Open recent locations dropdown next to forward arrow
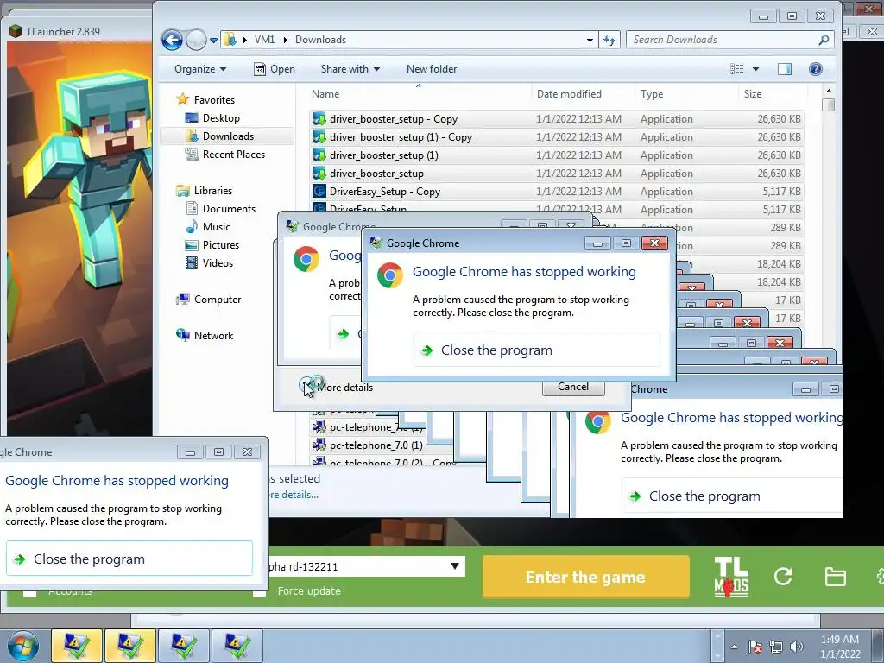 (213, 40)
